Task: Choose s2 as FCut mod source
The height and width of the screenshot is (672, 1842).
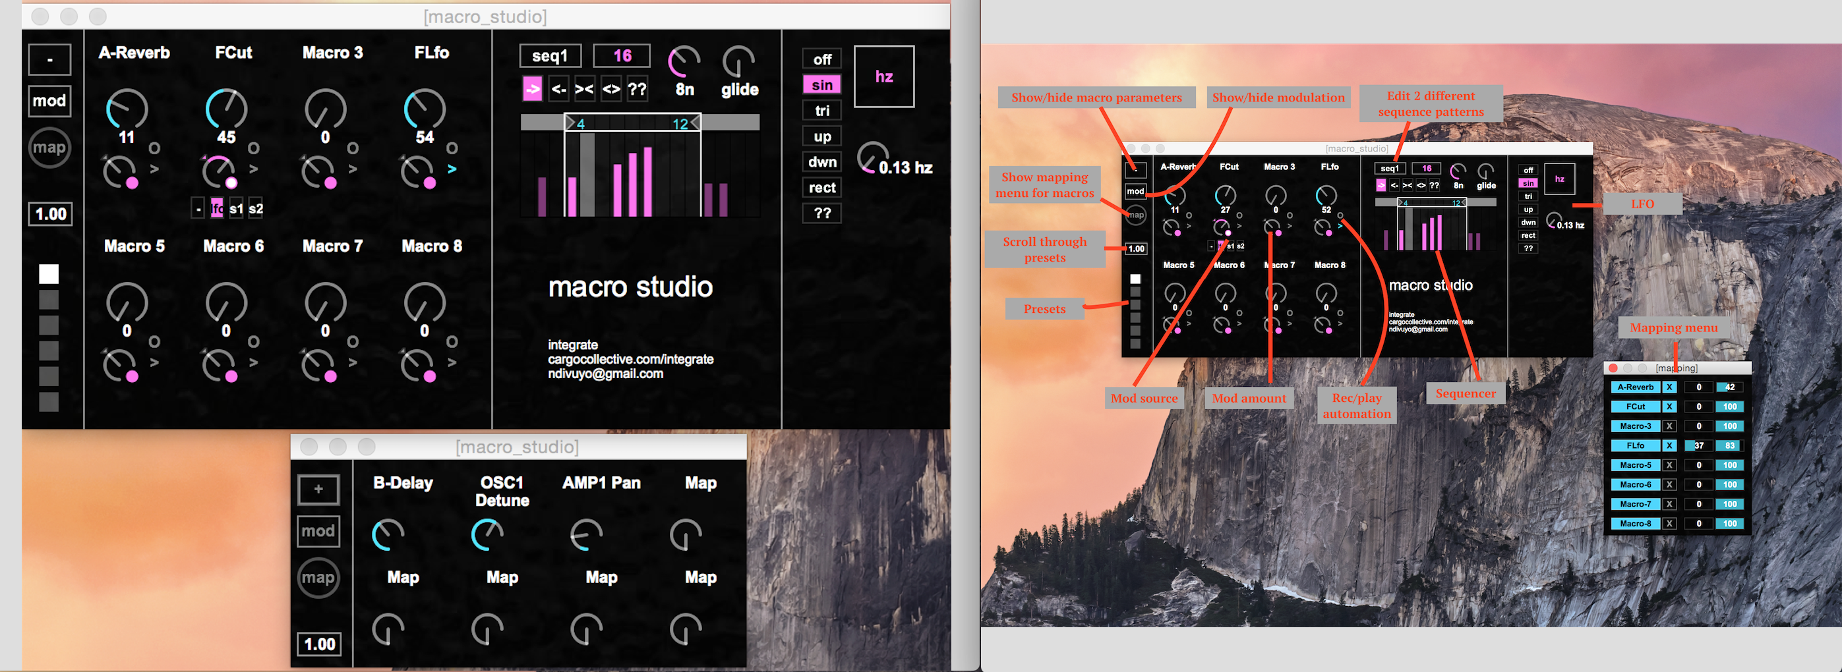Action: pyautogui.click(x=256, y=209)
